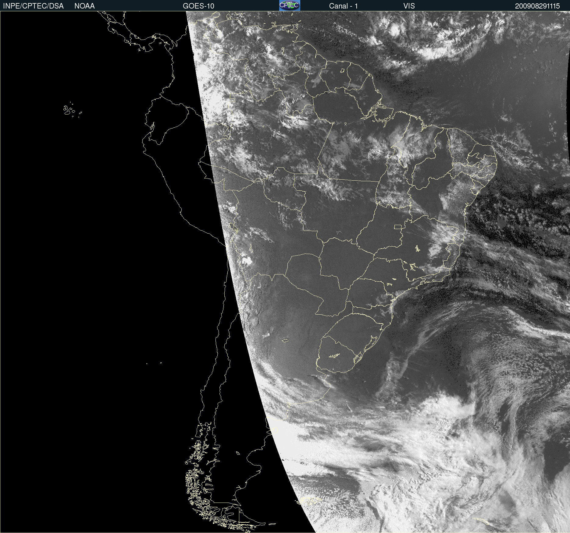Select the NOAA label in the header
Image resolution: width=570 pixels, height=533 pixels.
84,6
